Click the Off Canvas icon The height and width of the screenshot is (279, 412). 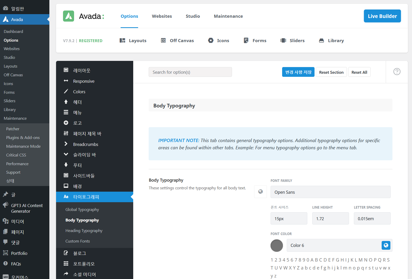pyautogui.click(x=163, y=40)
